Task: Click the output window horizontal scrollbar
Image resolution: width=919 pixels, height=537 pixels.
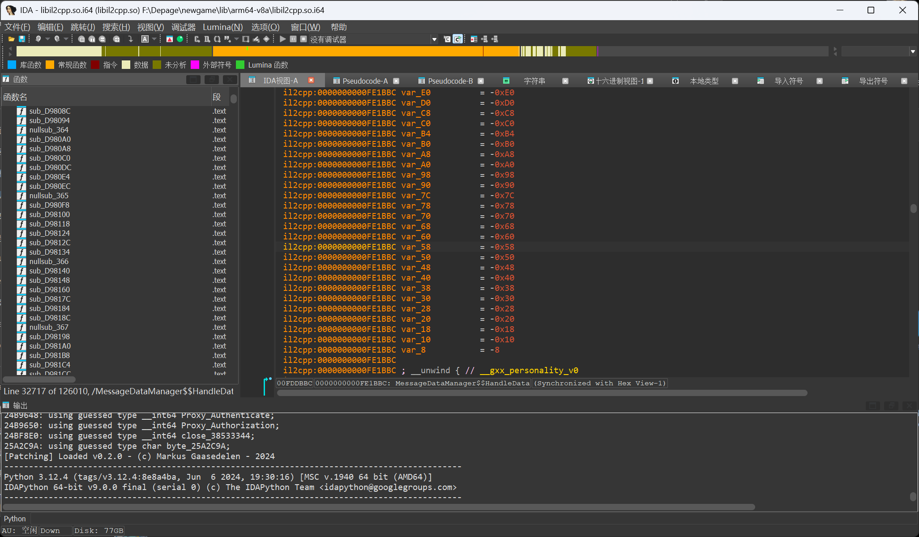Action: click(x=380, y=507)
